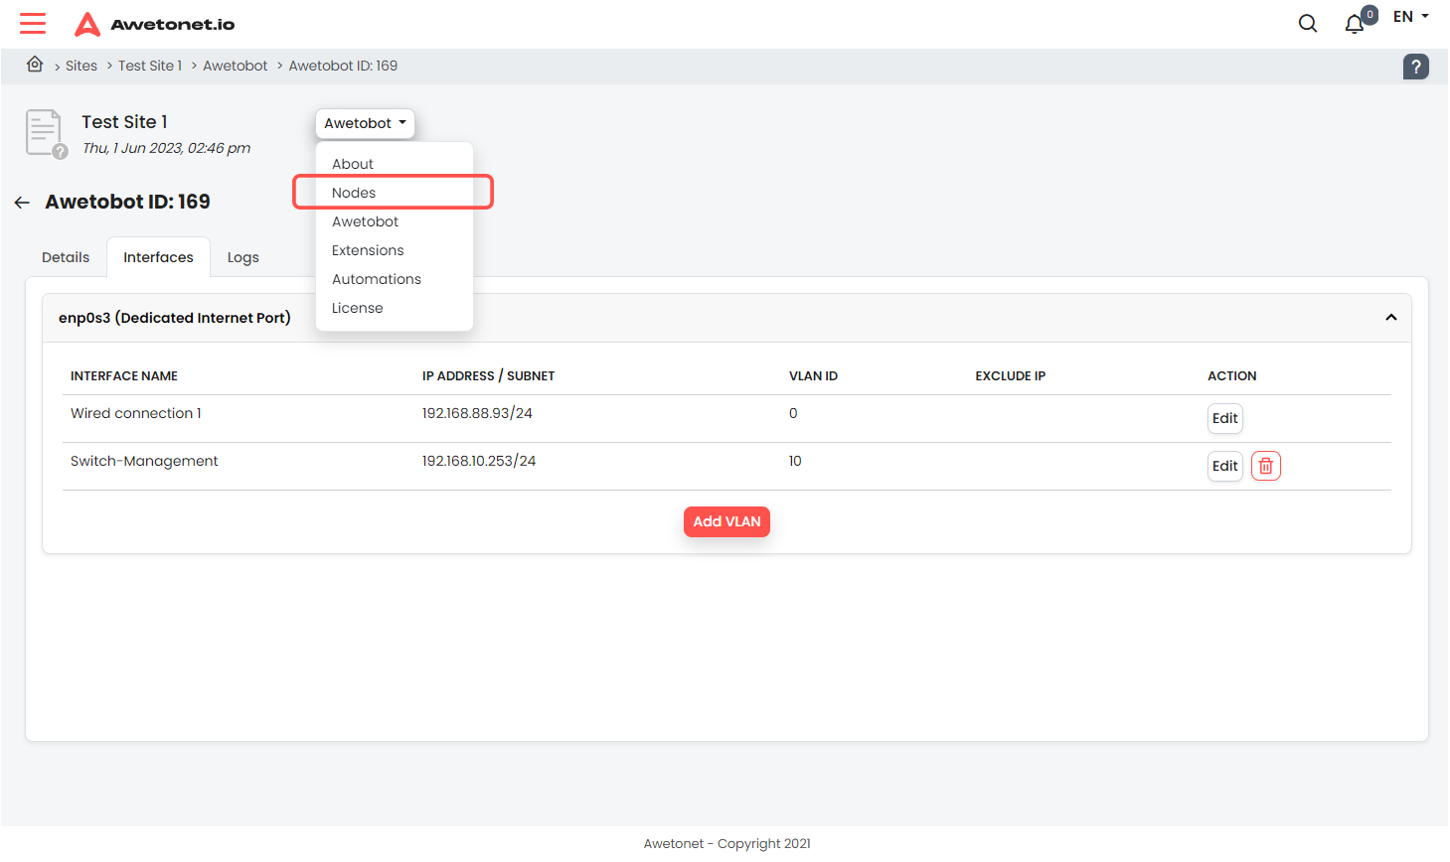
Task: Select Awetobot from the dropdown menu
Action: (x=395, y=221)
